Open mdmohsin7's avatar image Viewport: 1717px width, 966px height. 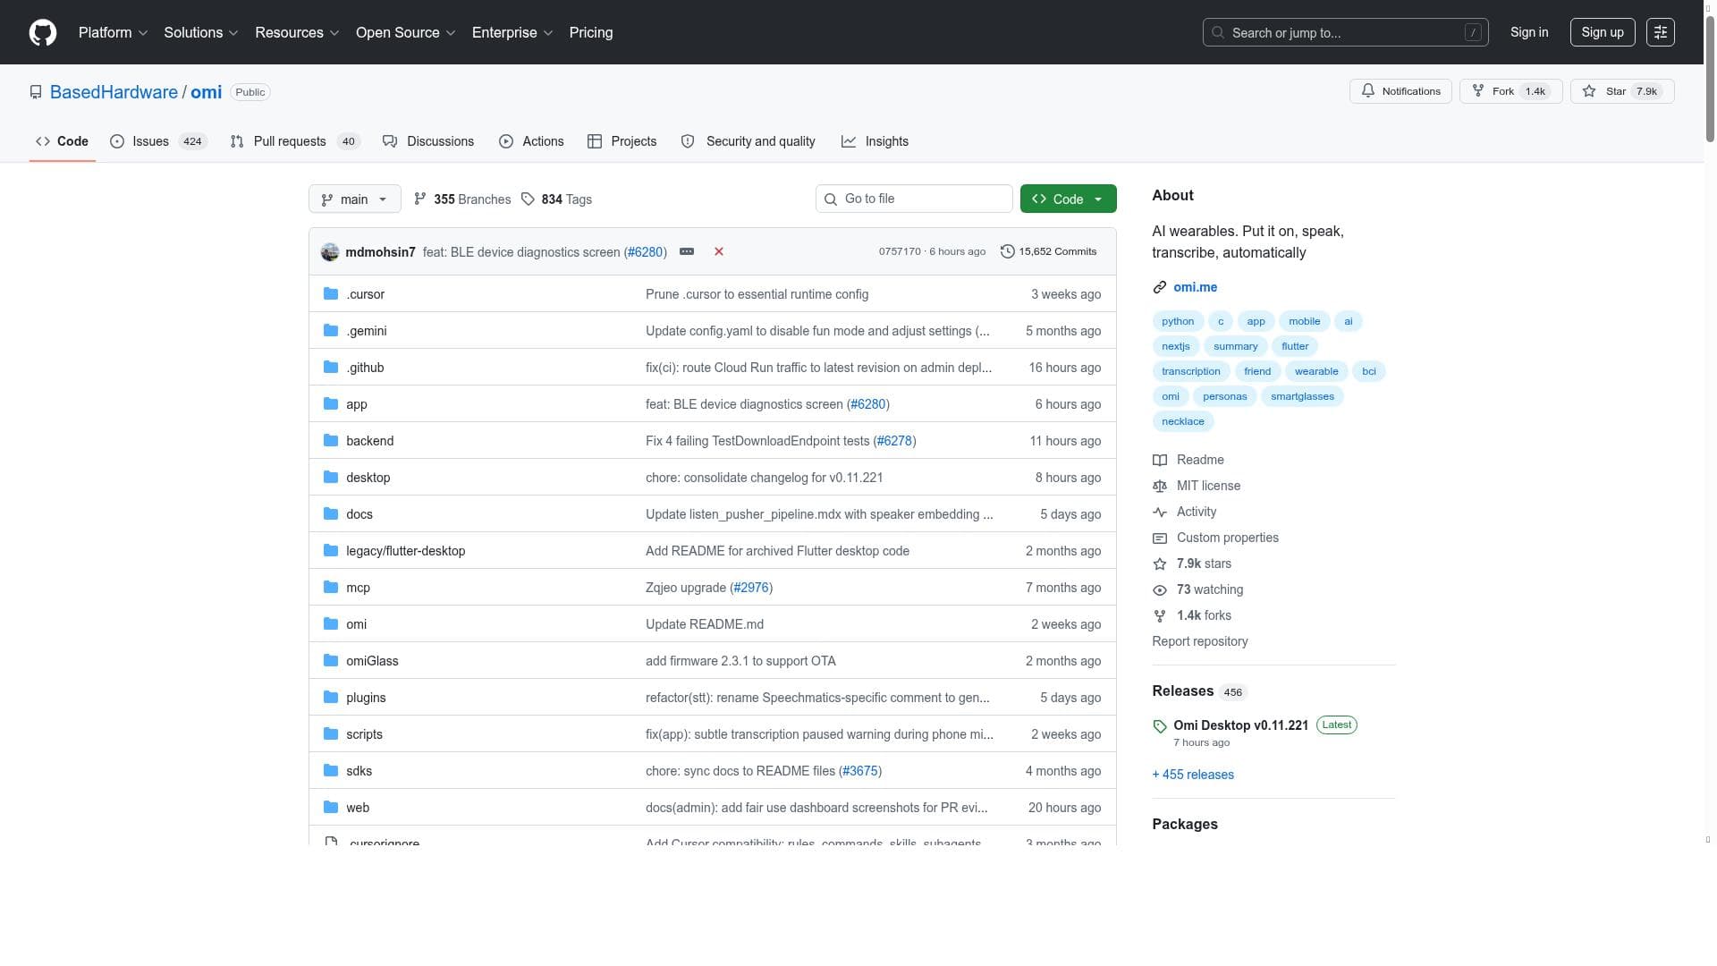(330, 252)
